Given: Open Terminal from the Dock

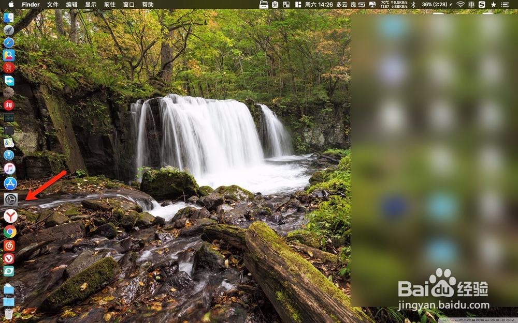Looking at the screenshot, I should (x=9, y=130).
